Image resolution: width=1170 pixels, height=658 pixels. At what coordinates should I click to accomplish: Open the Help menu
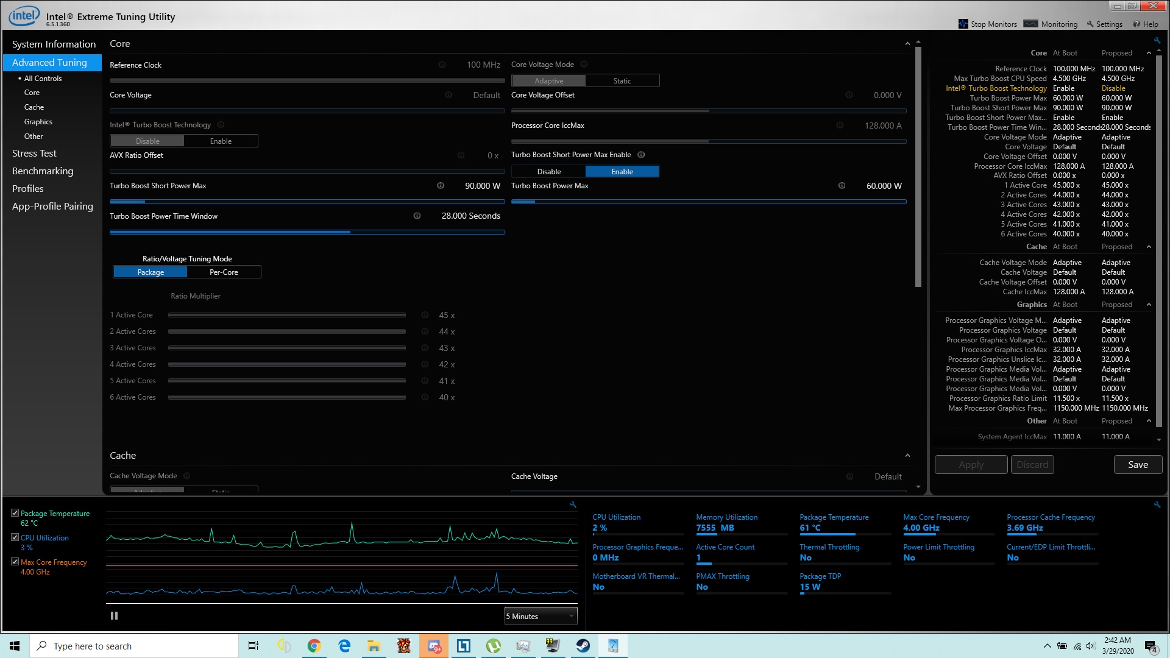point(1145,24)
